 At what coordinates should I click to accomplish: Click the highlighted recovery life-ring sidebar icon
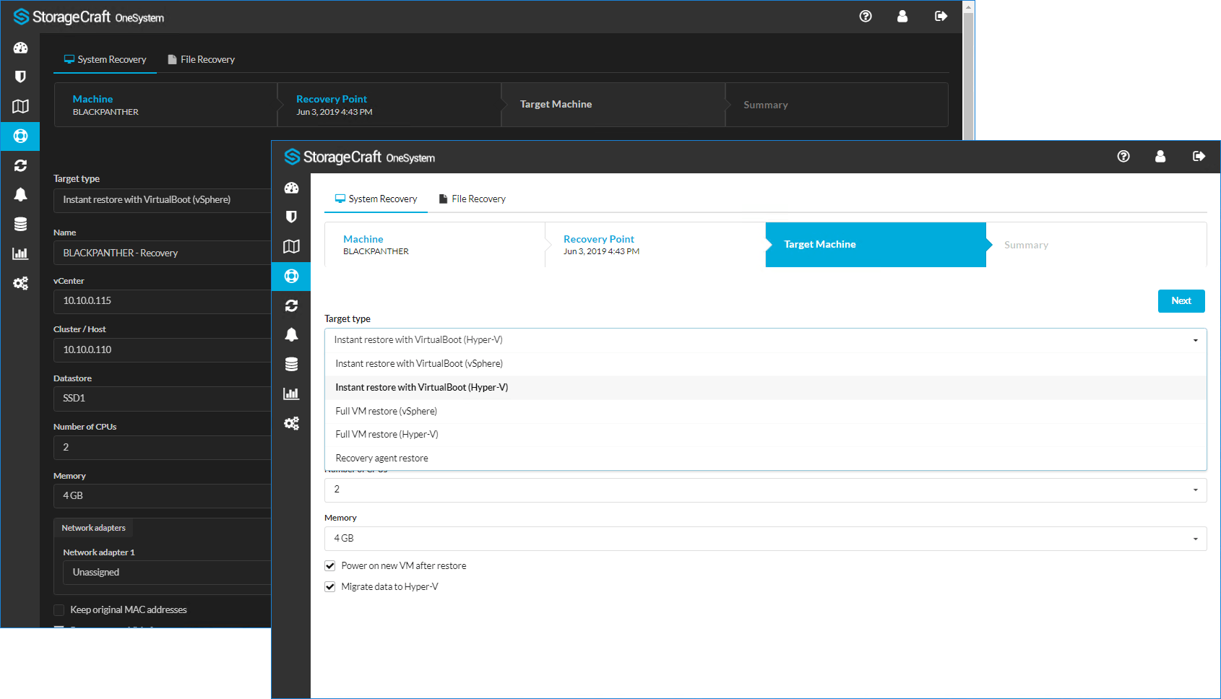[291, 276]
